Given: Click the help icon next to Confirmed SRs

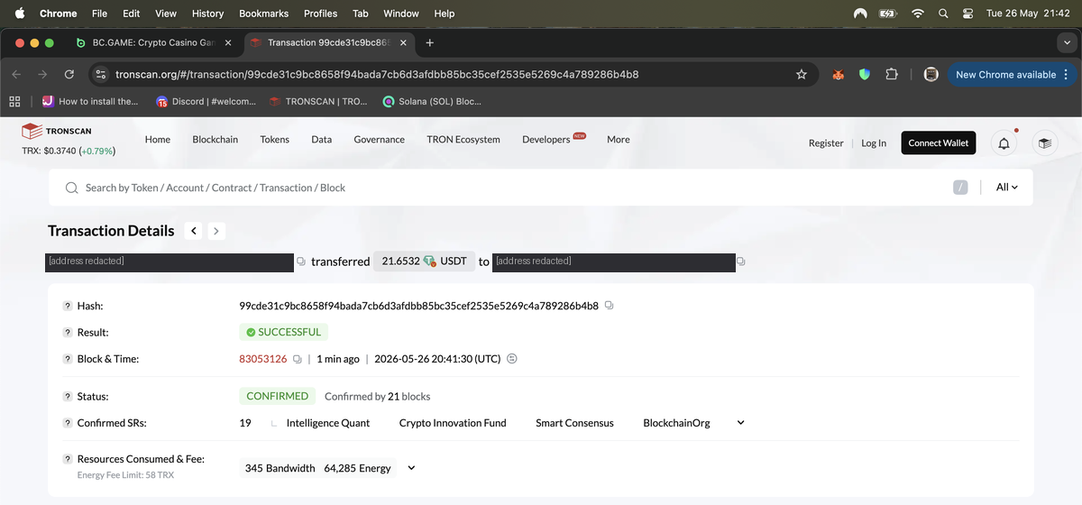Looking at the screenshot, I should tap(68, 423).
